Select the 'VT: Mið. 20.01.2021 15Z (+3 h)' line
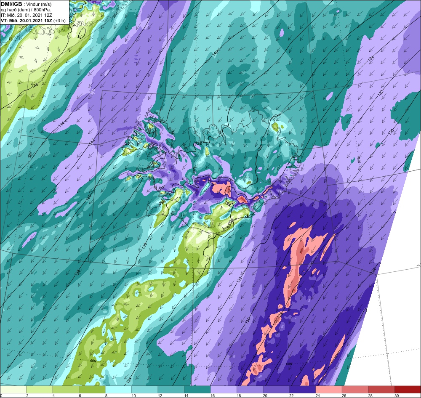The width and height of the screenshot is (421, 398). tap(33, 20)
